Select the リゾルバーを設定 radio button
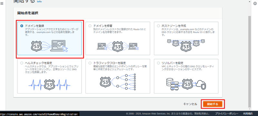The height and width of the screenshot is (116, 258). 158,63
